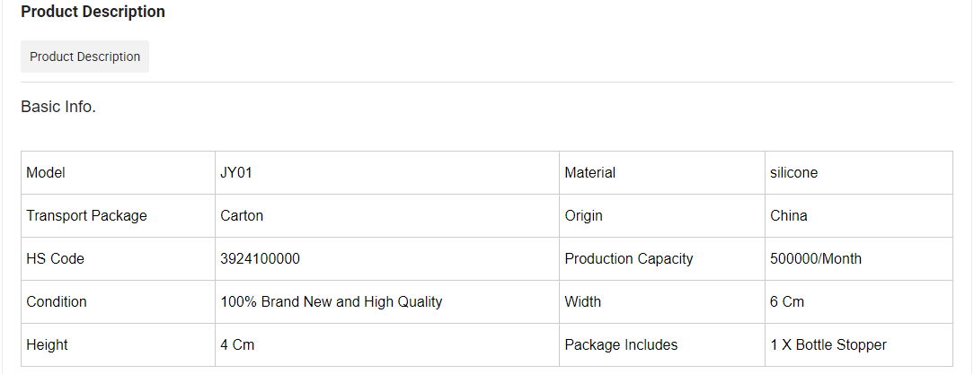Open the Product Description tab
The image size is (974, 374).
click(x=85, y=57)
